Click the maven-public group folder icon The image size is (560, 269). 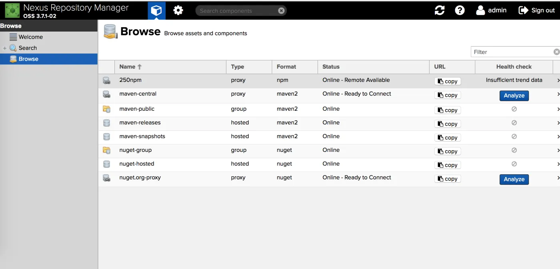pyautogui.click(x=106, y=109)
